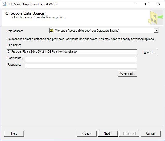Minimize the wizard window
Image resolution: width=165 pixels, height=141 pixels.
click(x=135, y=4)
